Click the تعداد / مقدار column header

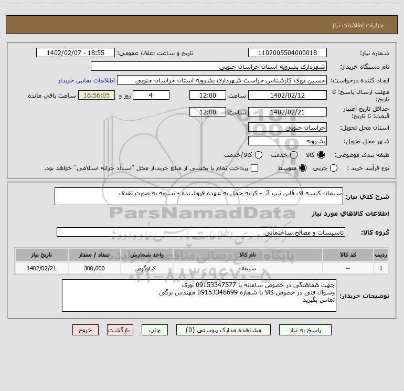coord(94,255)
